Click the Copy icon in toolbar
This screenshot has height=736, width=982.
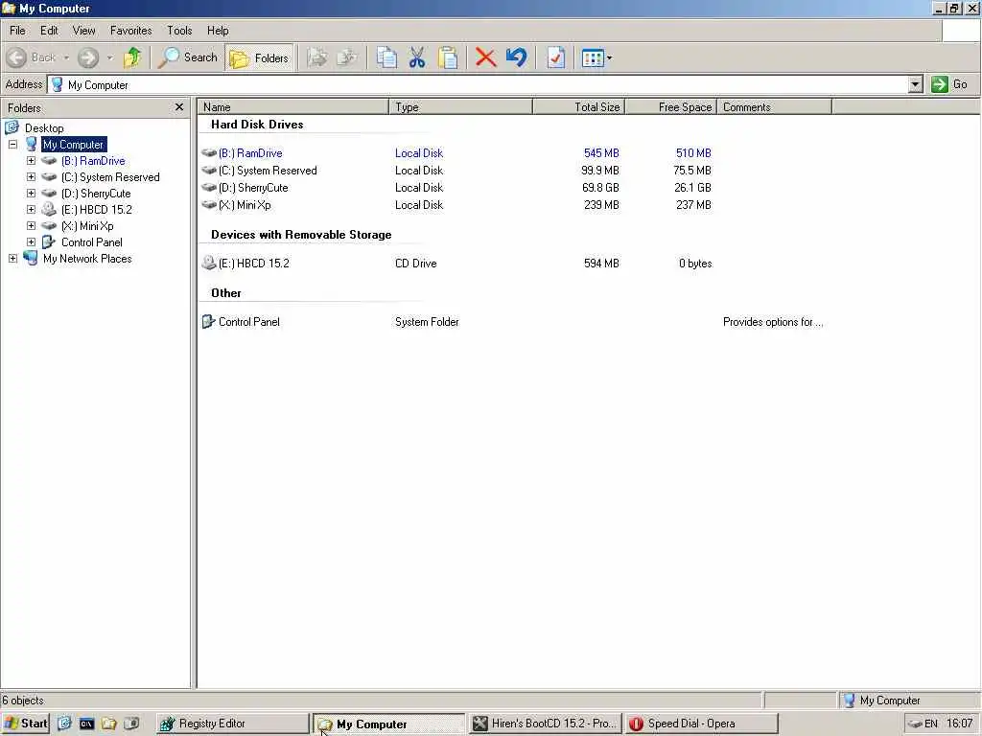pos(386,58)
